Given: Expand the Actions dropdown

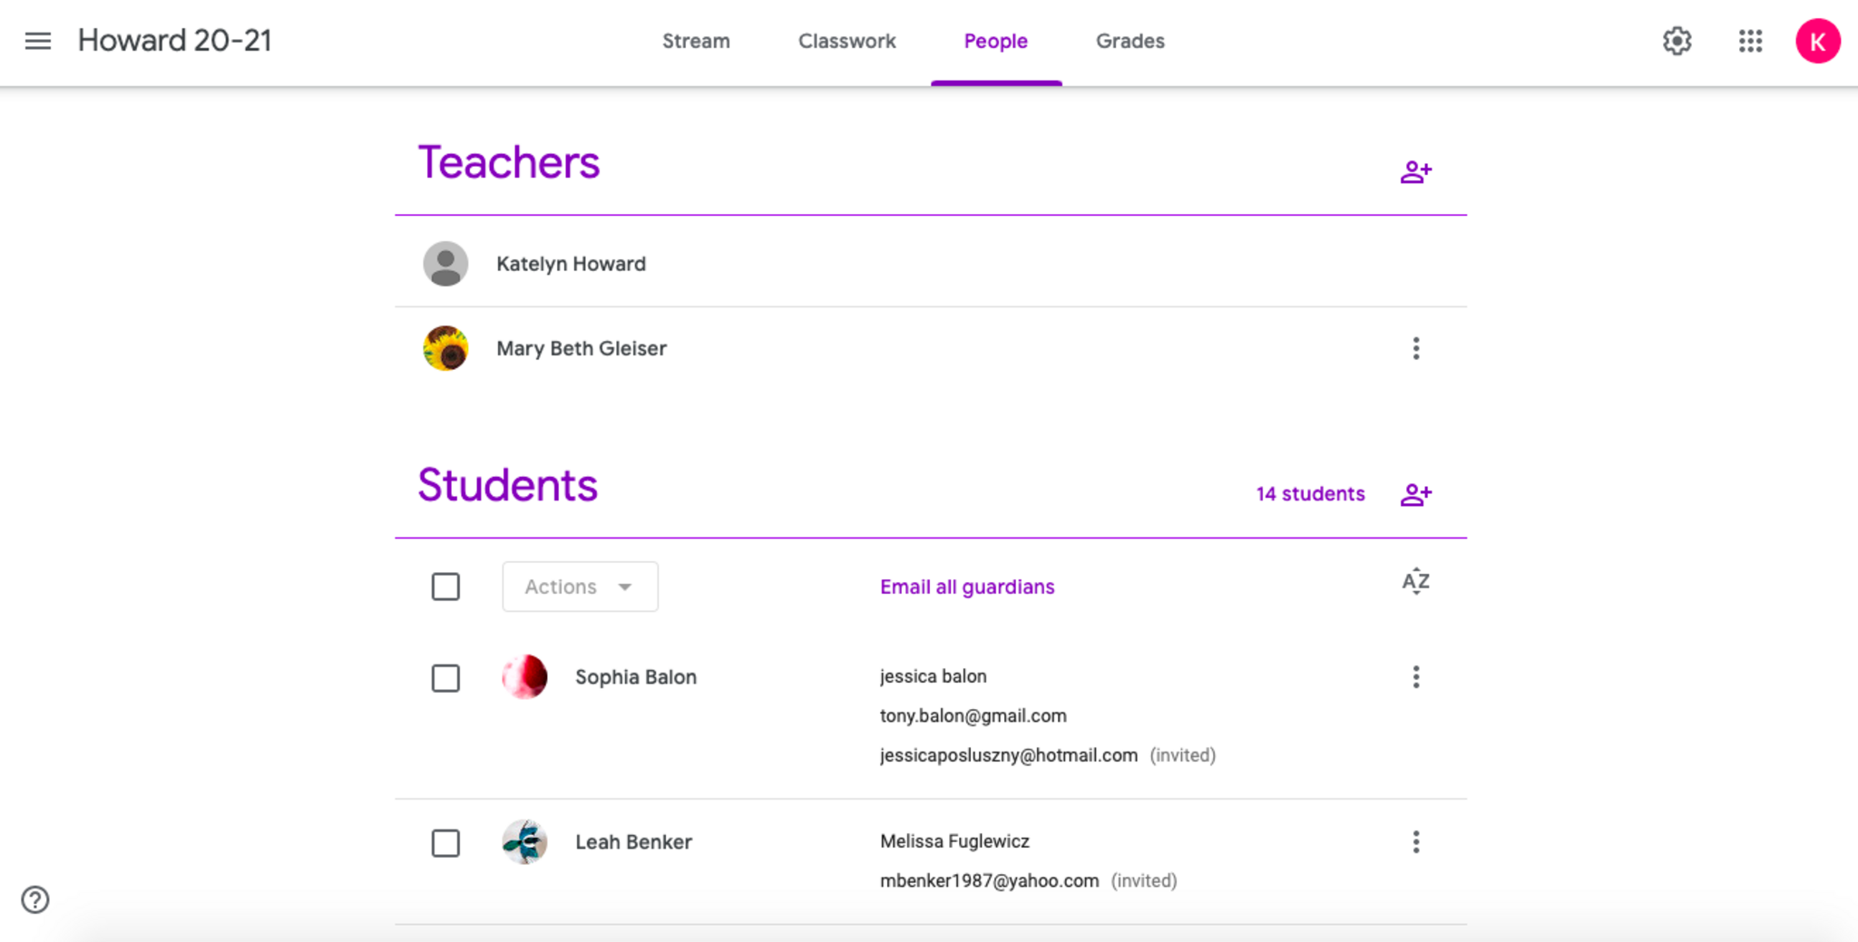Looking at the screenshot, I should tap(580, 587).
